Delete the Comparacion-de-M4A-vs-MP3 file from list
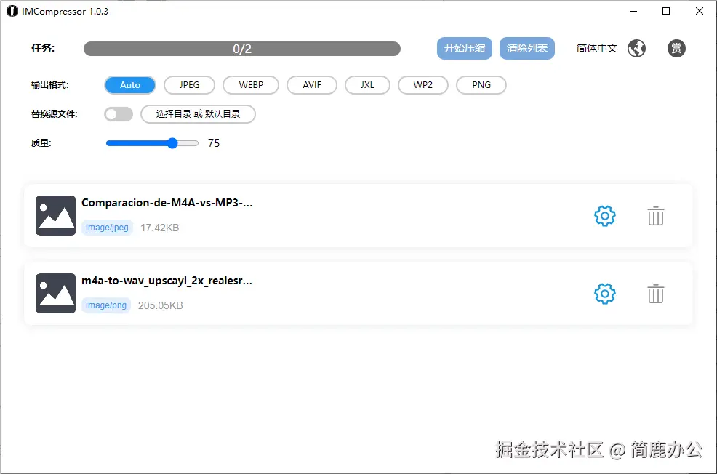This screenshot has width=717, height=474. coord(655,215)
